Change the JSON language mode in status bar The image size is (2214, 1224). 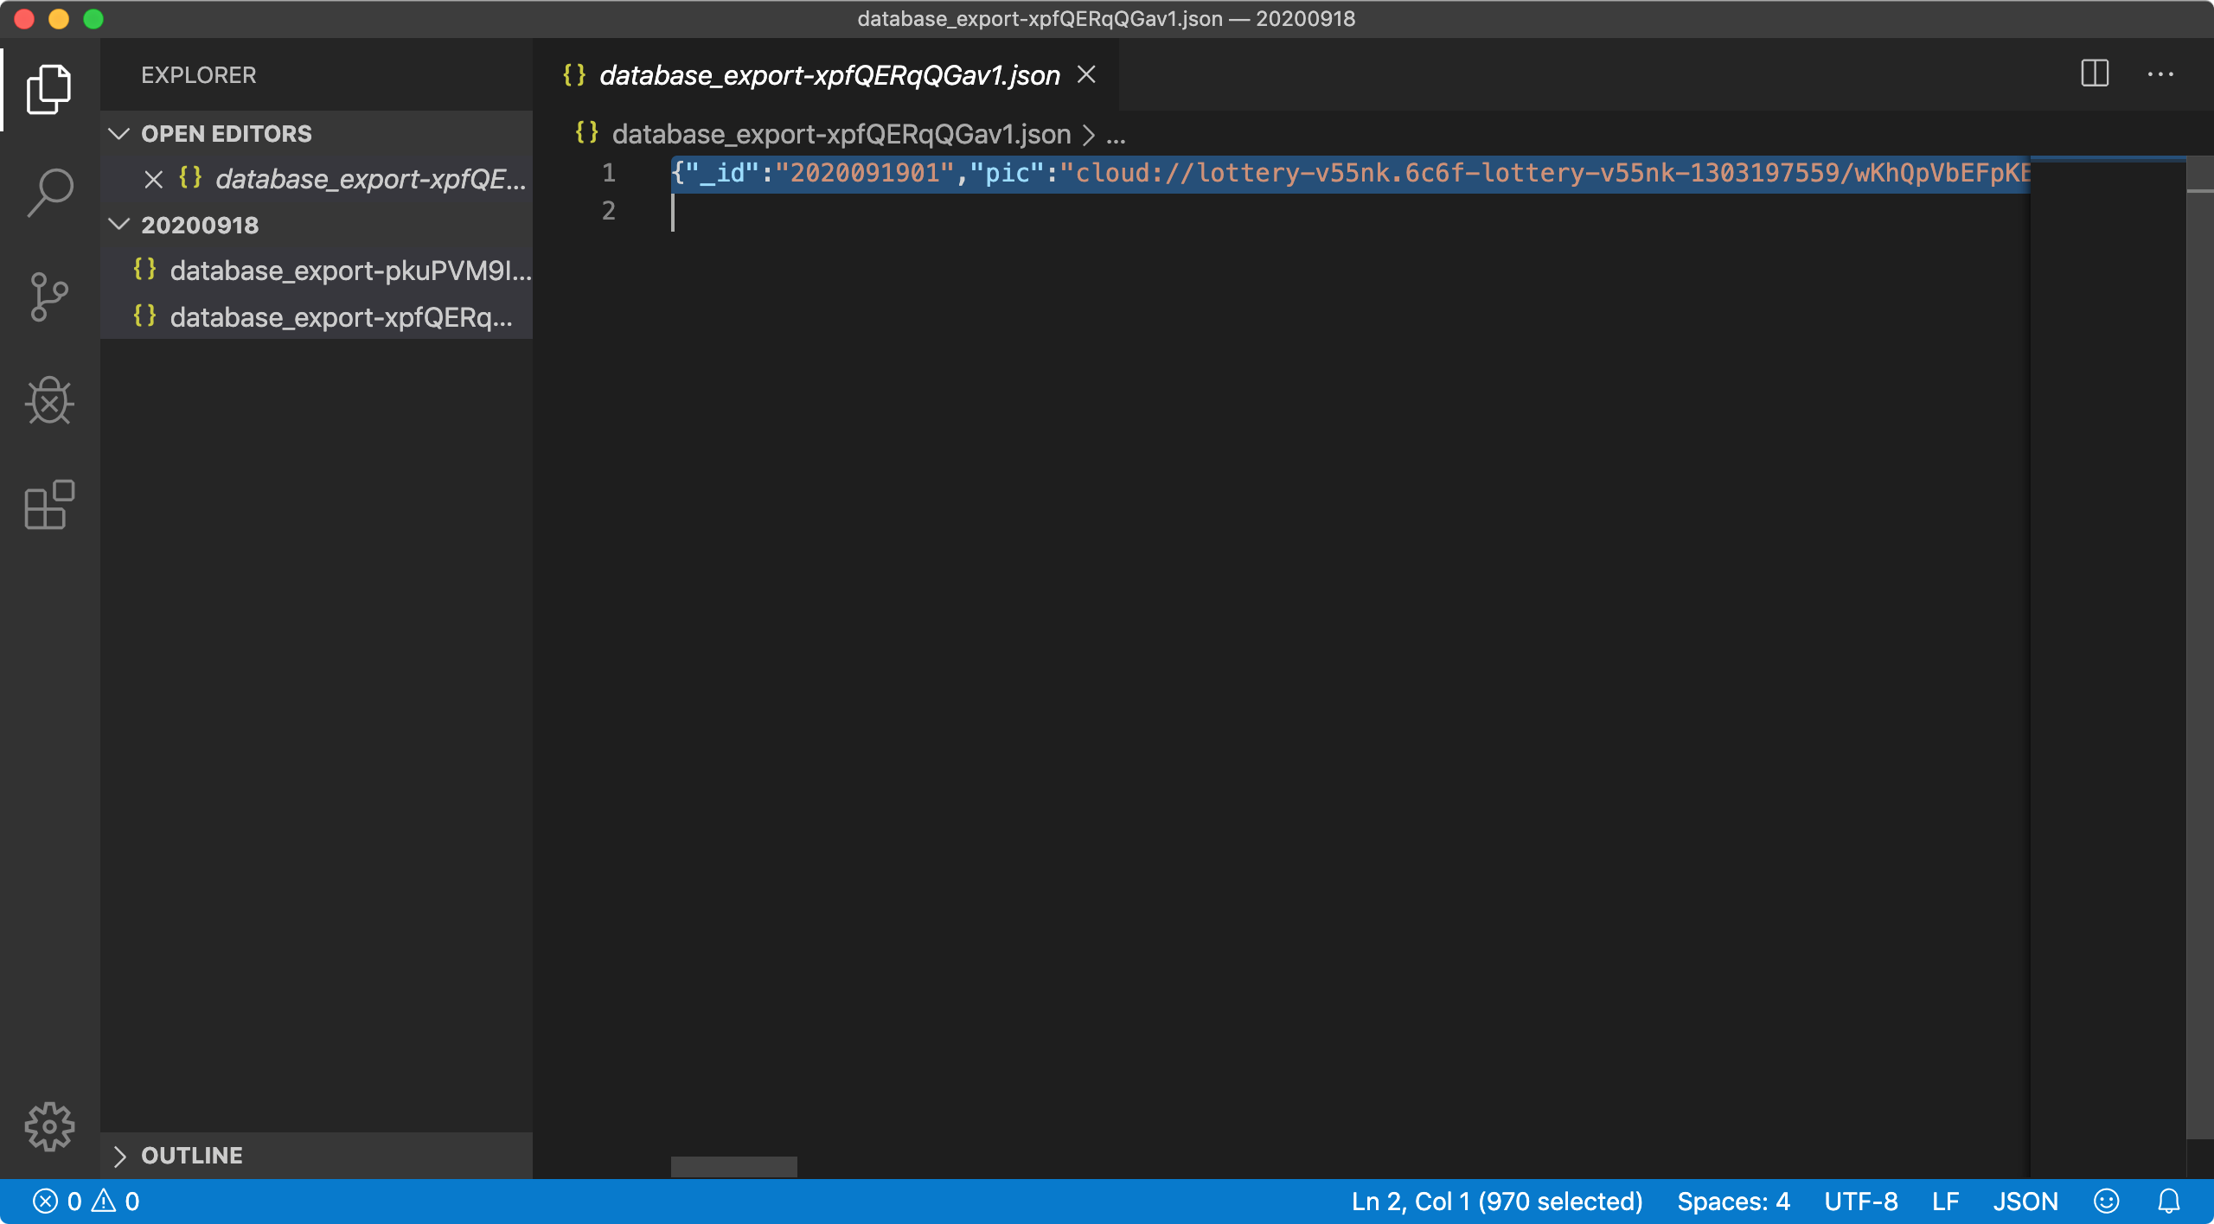[2025, 1202]
